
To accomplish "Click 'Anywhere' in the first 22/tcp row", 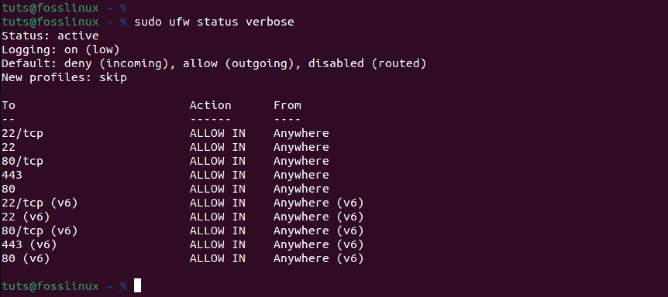I will [x=301, y=133].
